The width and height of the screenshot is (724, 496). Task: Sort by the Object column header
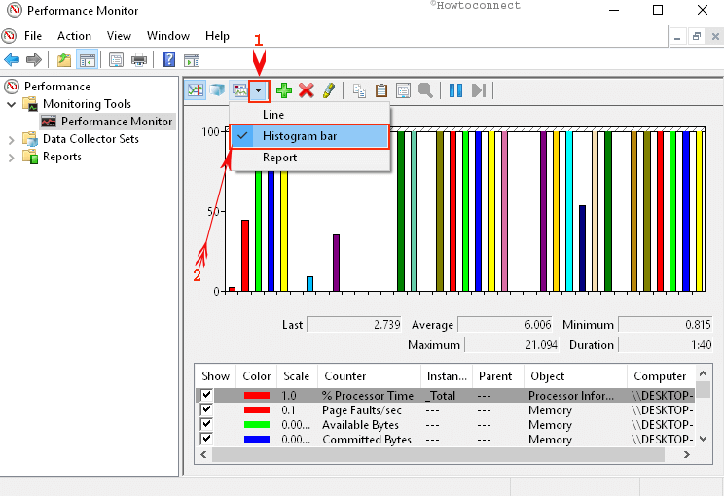[575, 376]
